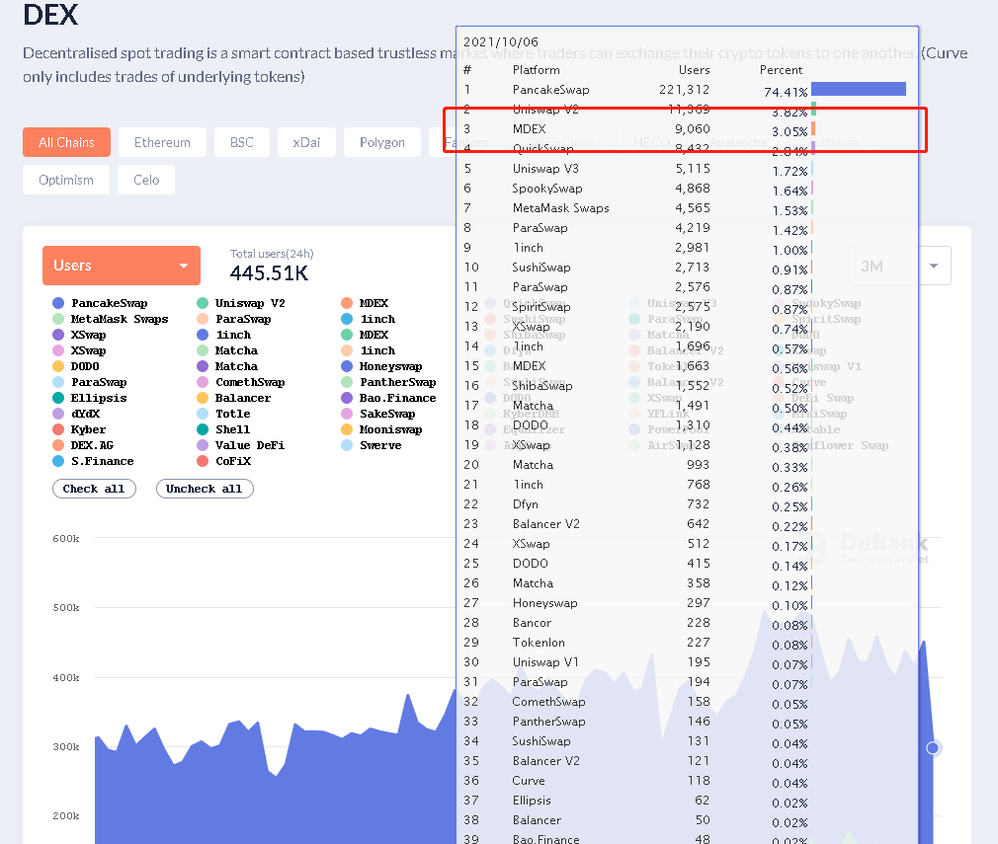Viewport: 998px width, 844px height.
Task: Switch to the Ethereum chain tab
Action: pos(162,142)
